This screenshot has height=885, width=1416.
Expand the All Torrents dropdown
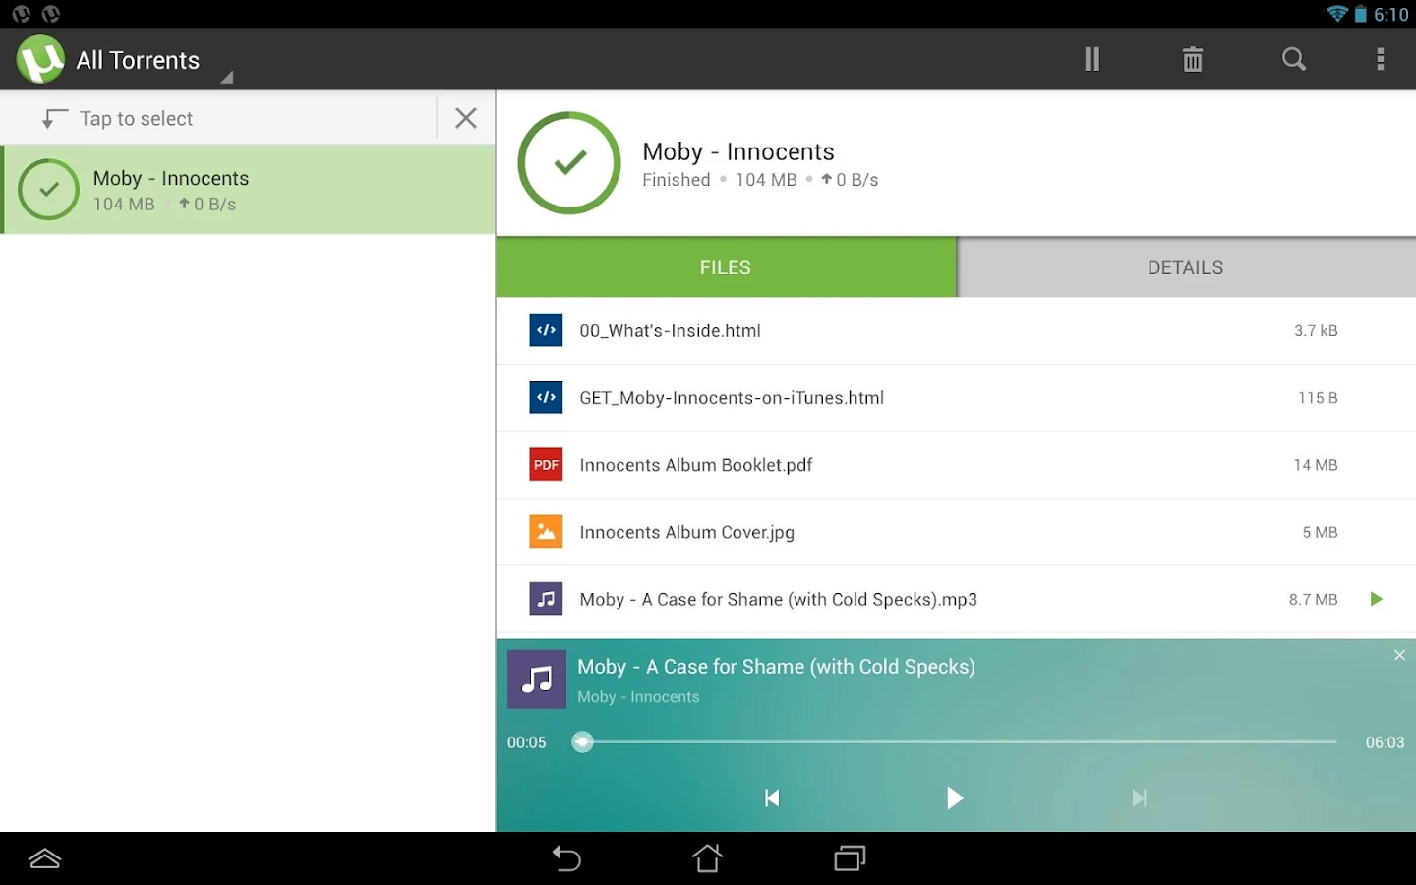point(138,60)
